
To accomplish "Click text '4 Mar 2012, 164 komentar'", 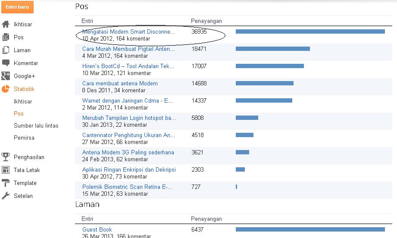I will point(115,56).
